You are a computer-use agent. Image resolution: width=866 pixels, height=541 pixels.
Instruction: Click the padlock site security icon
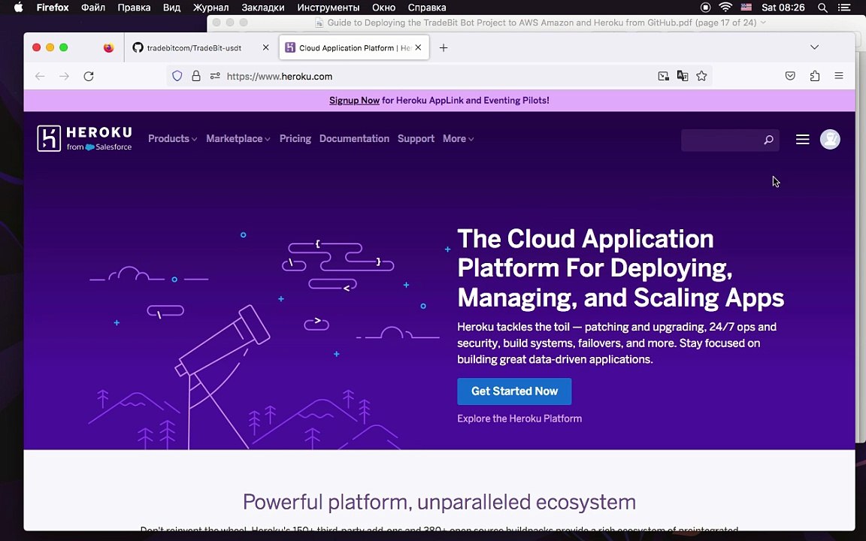tap(196, 76)
